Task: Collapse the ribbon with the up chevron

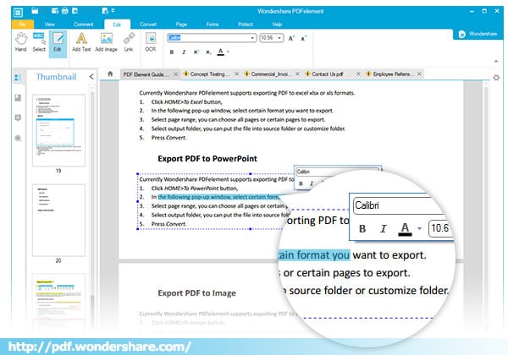Action: tap(496, 61)
